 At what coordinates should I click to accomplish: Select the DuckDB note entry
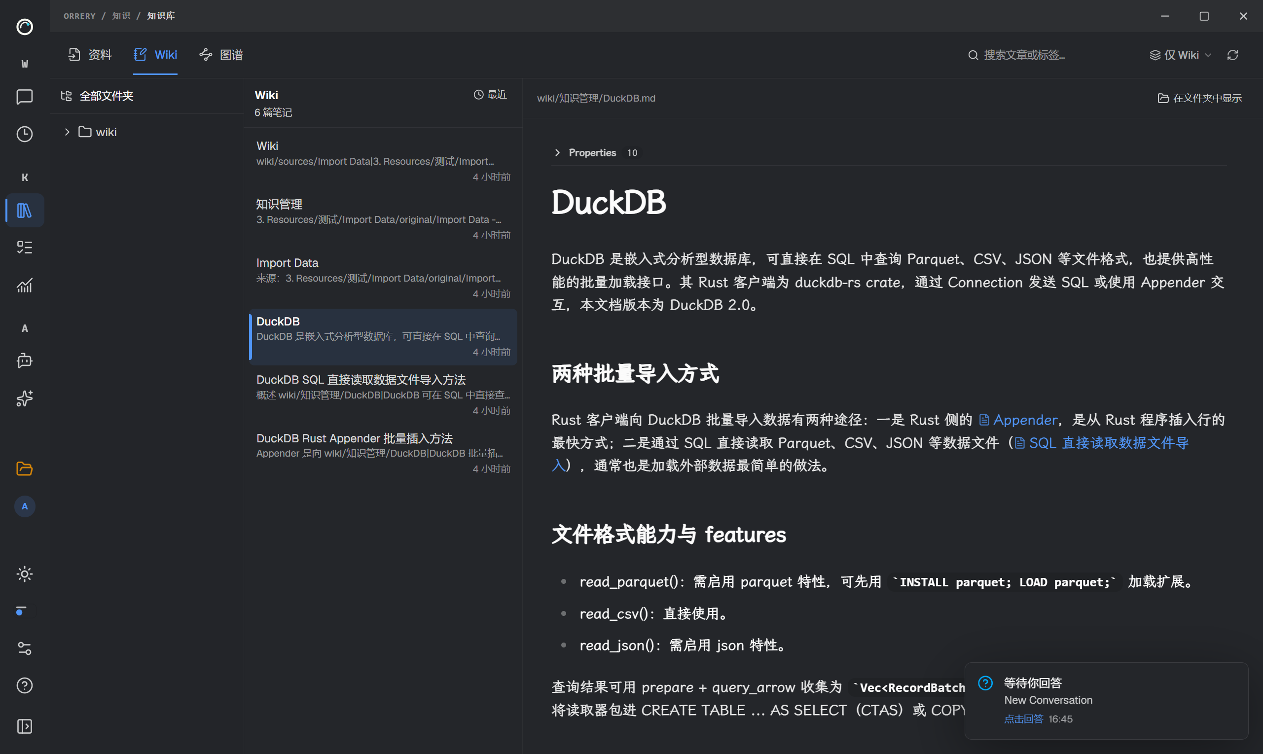tap(383, 336)
